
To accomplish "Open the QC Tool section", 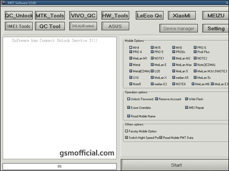I will [x=50, y=26].
